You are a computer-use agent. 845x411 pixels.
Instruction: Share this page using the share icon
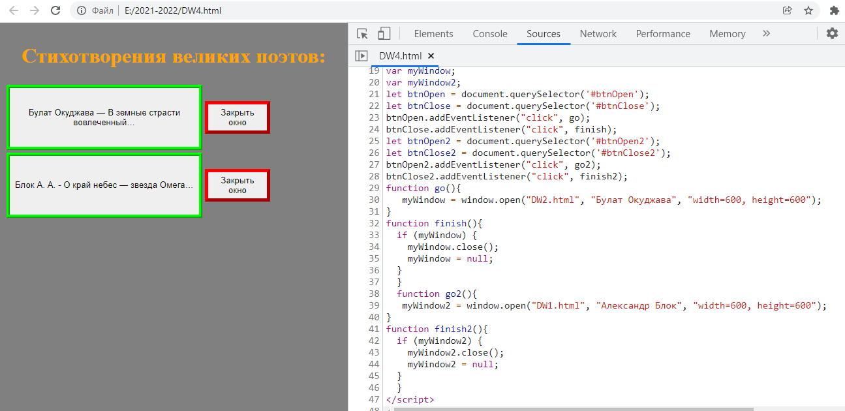click(x=788, y=10)
